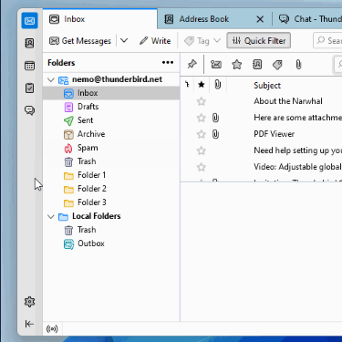This screenshot has width=342, height=342.
Task: Click the quick filter text box
Action: [338, 64]
